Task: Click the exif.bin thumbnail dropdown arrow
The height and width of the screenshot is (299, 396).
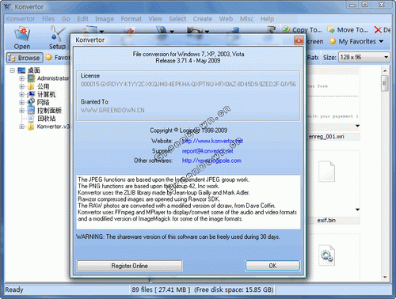Action: tap(357, 210)
